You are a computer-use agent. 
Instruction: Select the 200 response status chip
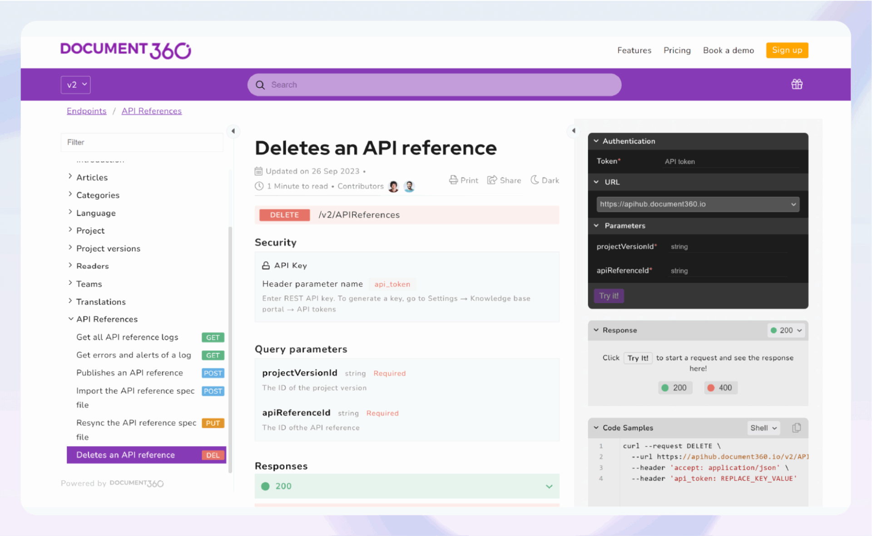tap(675, 387)
